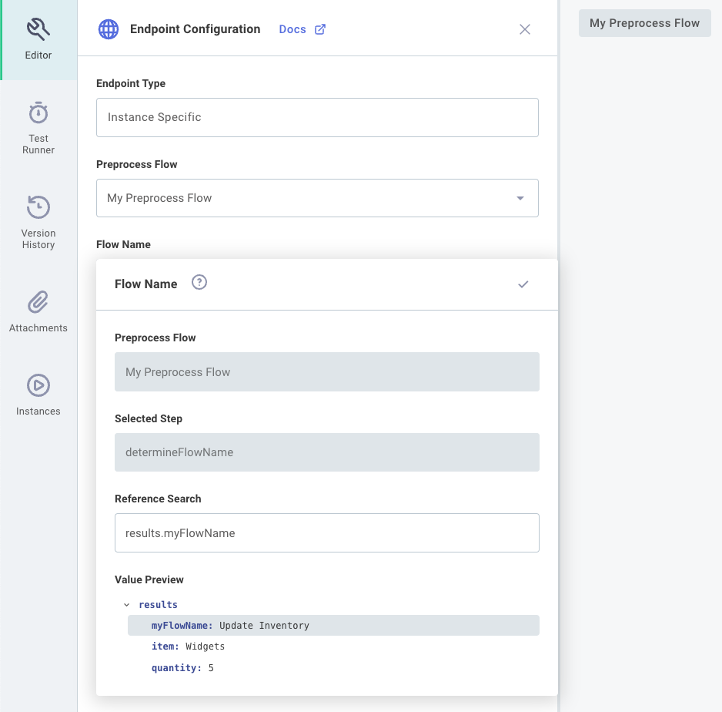This screenshot has height=712, width=722.
Task: Open the Preprocess Flow dropdown
Action: [x=520, y=197]
